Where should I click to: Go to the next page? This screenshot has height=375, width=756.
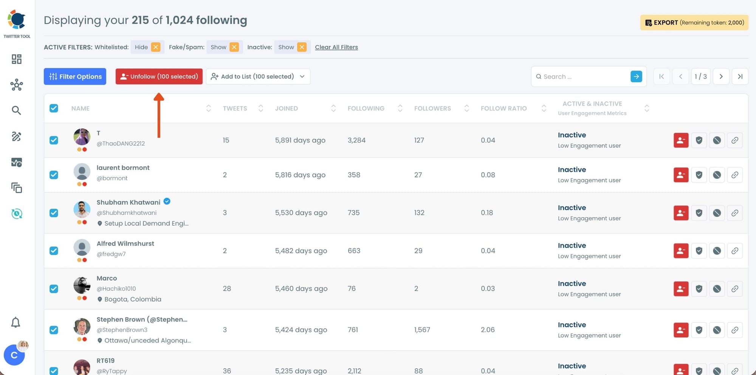721,77
